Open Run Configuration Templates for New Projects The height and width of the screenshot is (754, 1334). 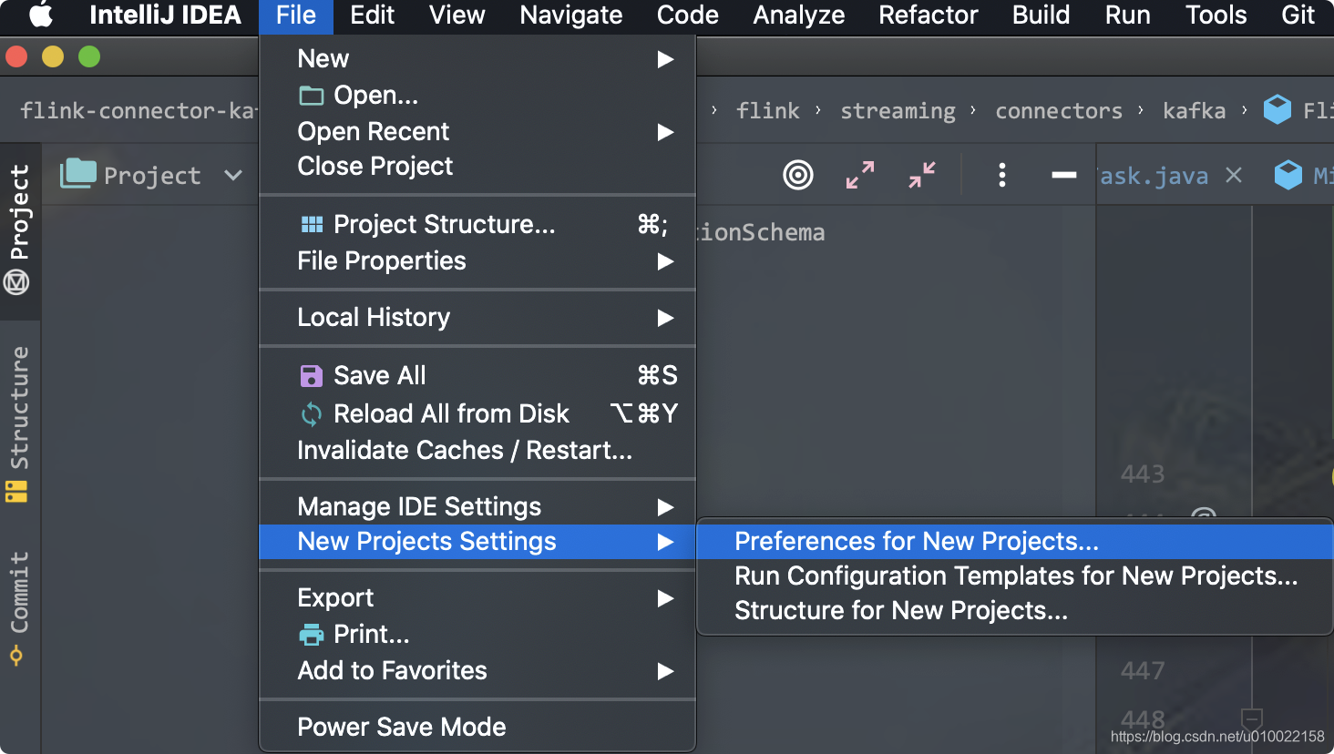1015,576
